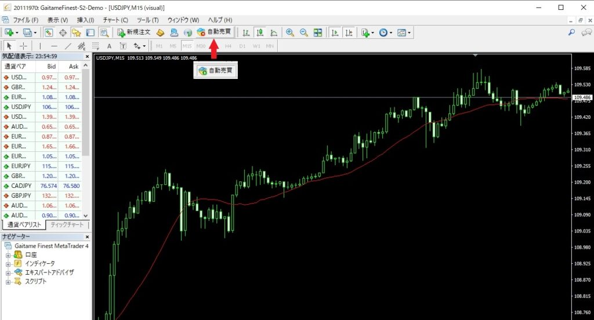The height and width of the screenshot is (320, 594).
Task: Switch chart to line chart type
Action: click(274, 33)
